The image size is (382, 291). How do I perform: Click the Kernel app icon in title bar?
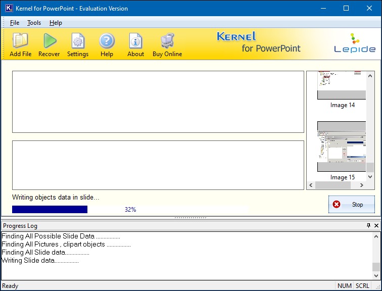[9, 8]
